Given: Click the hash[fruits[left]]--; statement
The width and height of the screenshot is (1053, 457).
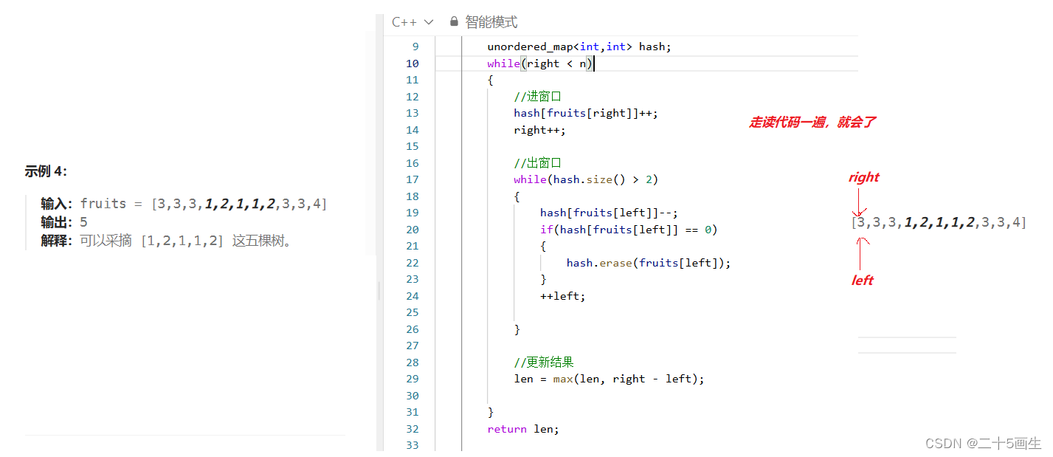Looking at the screenshot, I should [609, 213].
